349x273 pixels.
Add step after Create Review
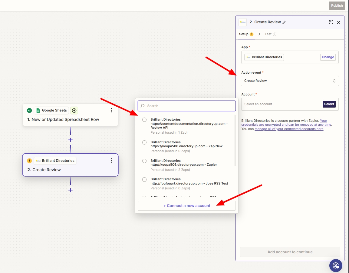[x=70, y=190]
